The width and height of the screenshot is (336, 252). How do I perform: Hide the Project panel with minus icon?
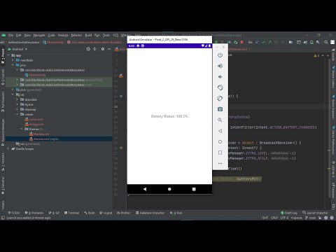(109, 49)
